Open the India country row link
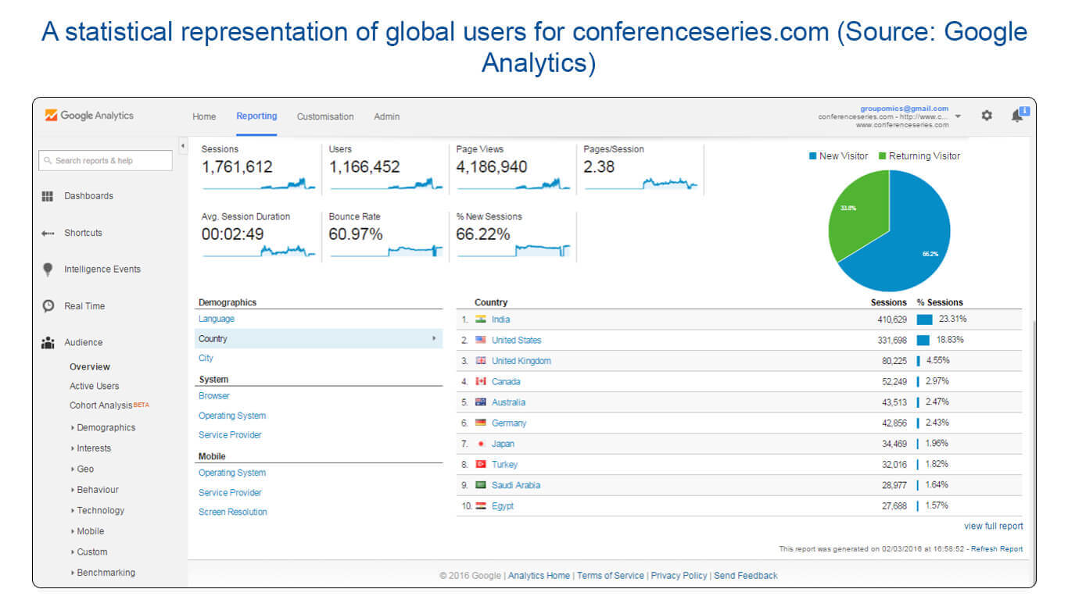The image size is (1068, 614). 500,319
